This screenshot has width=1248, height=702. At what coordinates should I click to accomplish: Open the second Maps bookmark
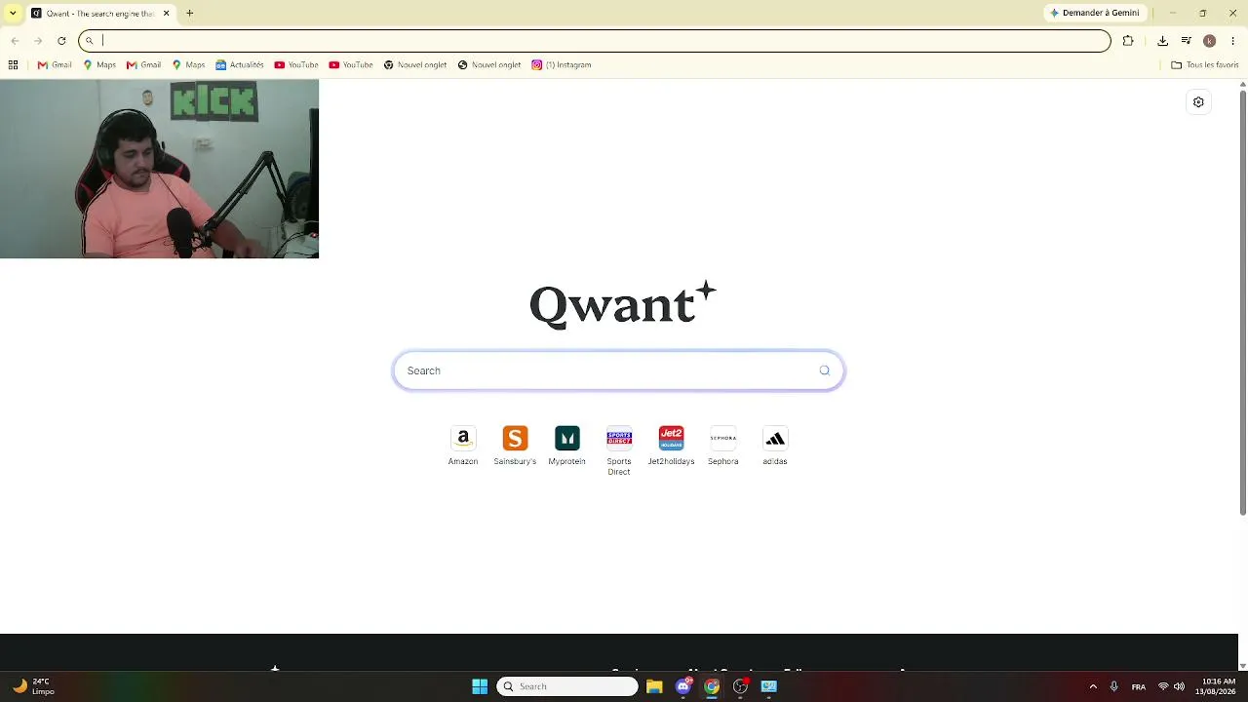pyautogui.click(x=188, y=65)
